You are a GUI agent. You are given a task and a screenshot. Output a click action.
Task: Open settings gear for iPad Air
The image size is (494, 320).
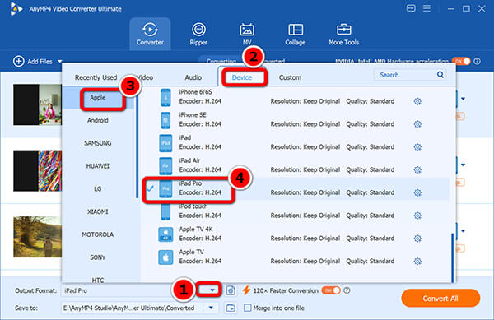417,170
